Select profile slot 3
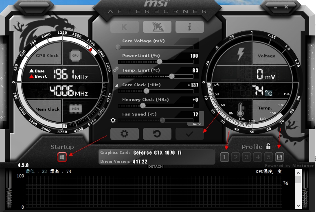Image resolution: width=316 pixels, height=212 pixels. [246, 157]
